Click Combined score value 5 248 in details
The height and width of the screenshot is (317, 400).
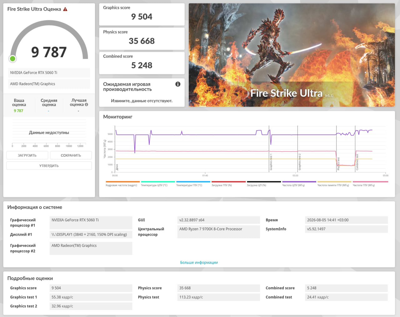346,288
